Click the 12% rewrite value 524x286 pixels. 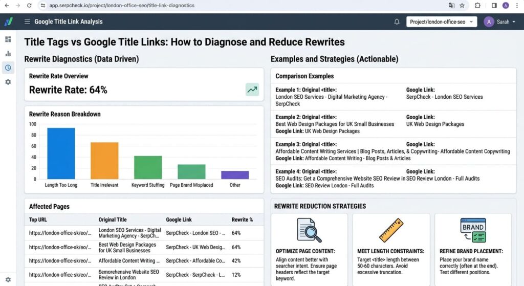(x=236, y=275)
